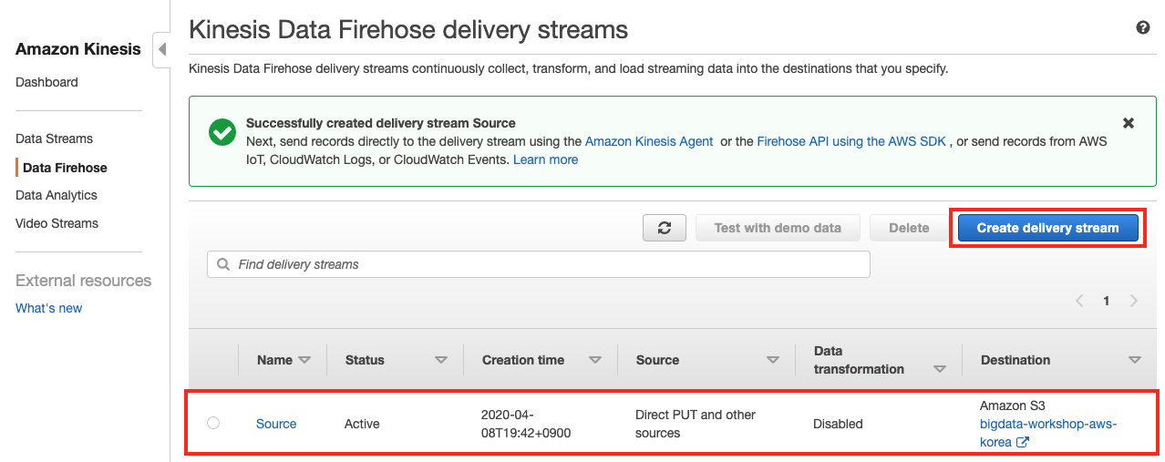Open the Source delivery stream link
1165x462 pixels.
[276, 424]
